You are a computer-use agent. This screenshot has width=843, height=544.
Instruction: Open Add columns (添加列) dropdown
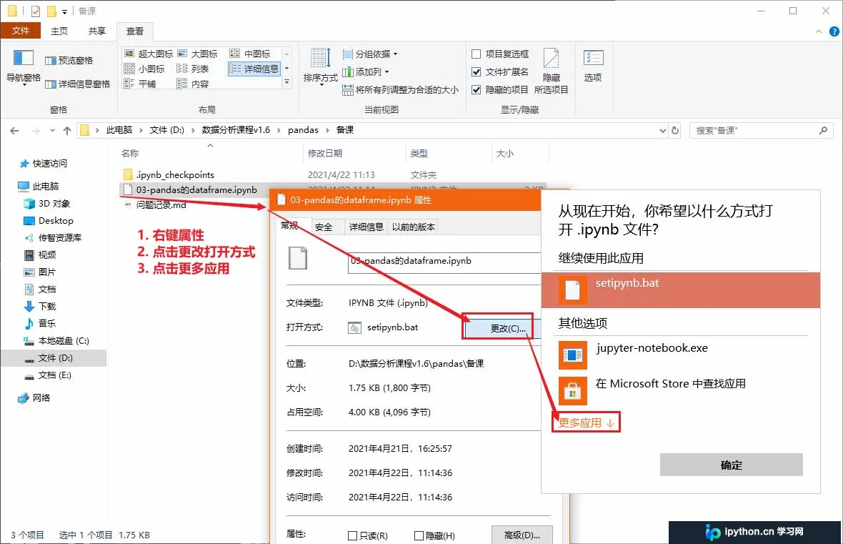(x=366, y=71)
